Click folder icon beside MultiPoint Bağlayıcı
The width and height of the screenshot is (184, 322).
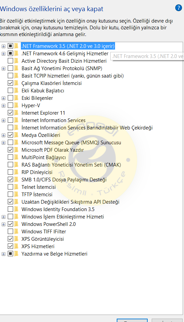coord(16,157)
